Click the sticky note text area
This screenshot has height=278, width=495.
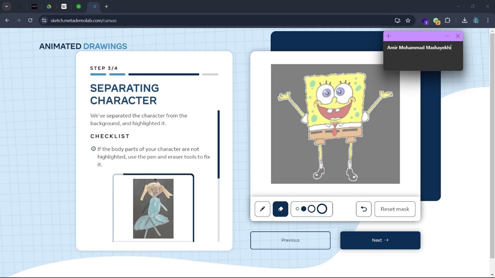point(423,56)
